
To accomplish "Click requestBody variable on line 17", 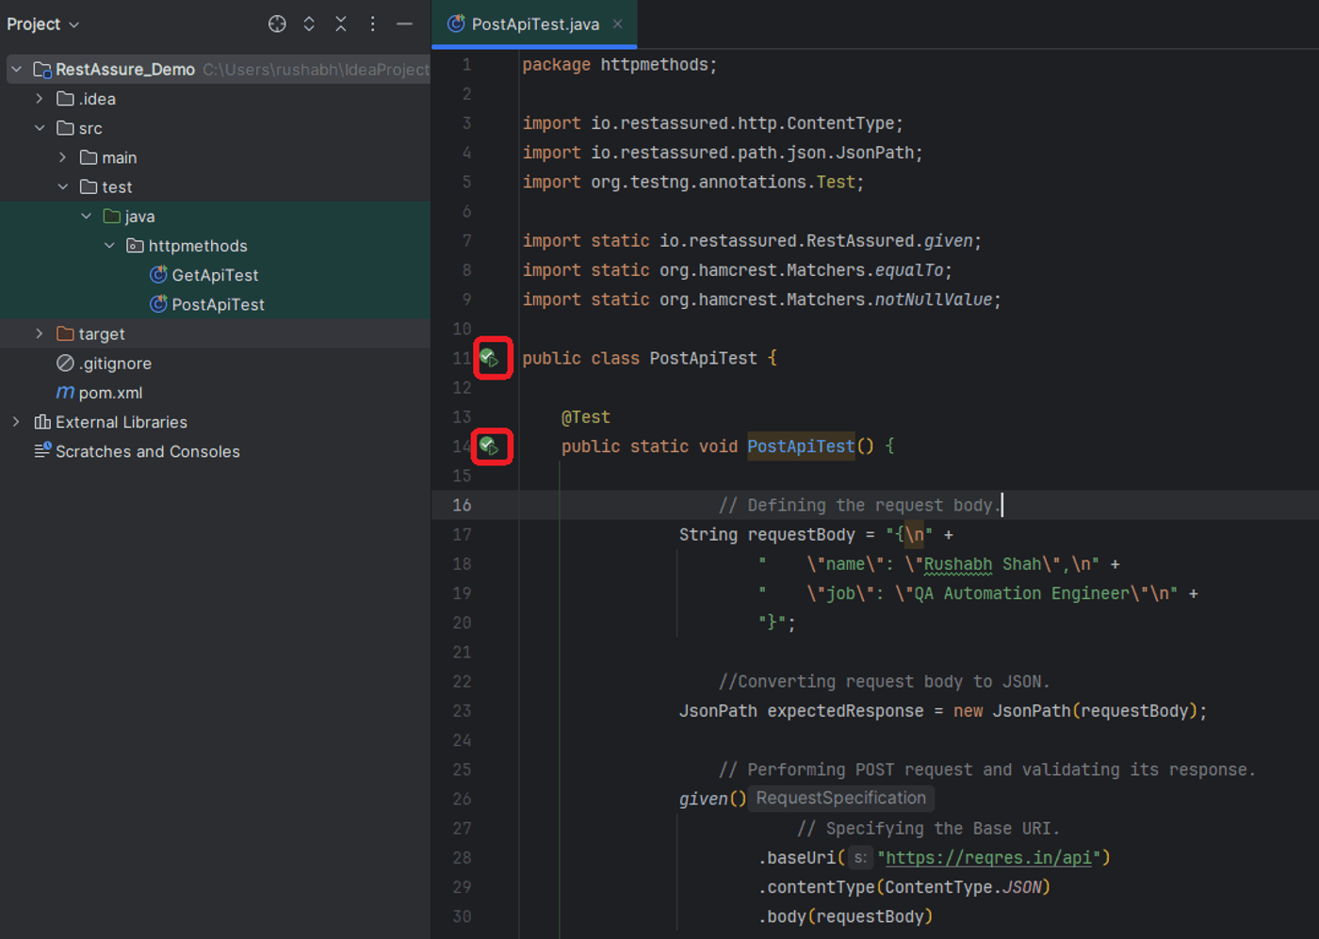I will point(801,535).
